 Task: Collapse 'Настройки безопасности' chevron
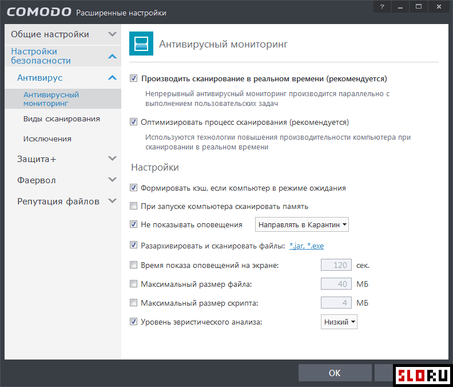click(x=112, y=56)
